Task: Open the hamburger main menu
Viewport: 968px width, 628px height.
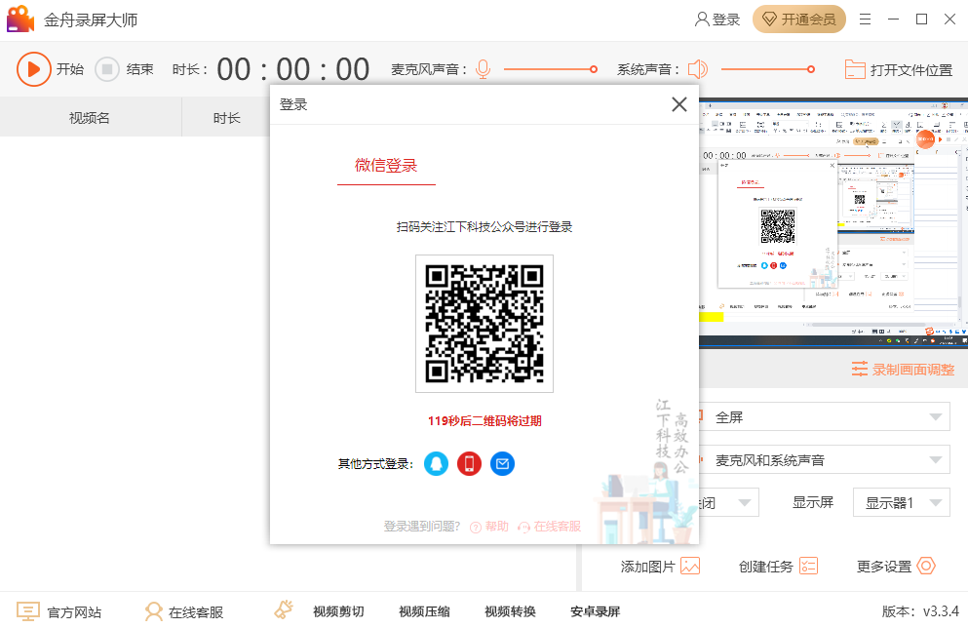Action: 865,20
